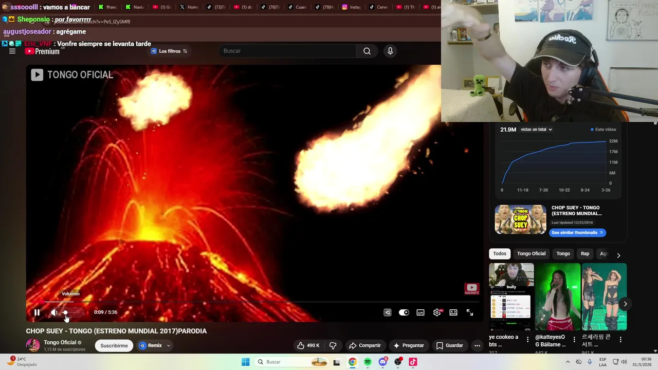Like the video with 490 K
This screenshot has width=658, height=370.
click(308, 345)
